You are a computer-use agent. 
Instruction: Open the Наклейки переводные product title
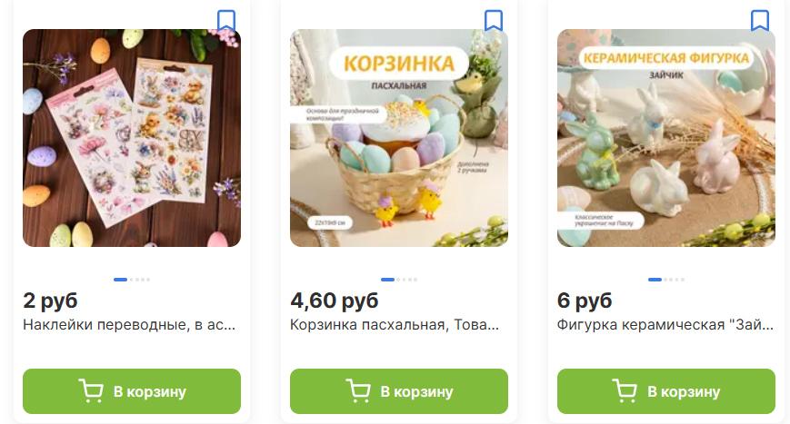(x=129, y=325)
